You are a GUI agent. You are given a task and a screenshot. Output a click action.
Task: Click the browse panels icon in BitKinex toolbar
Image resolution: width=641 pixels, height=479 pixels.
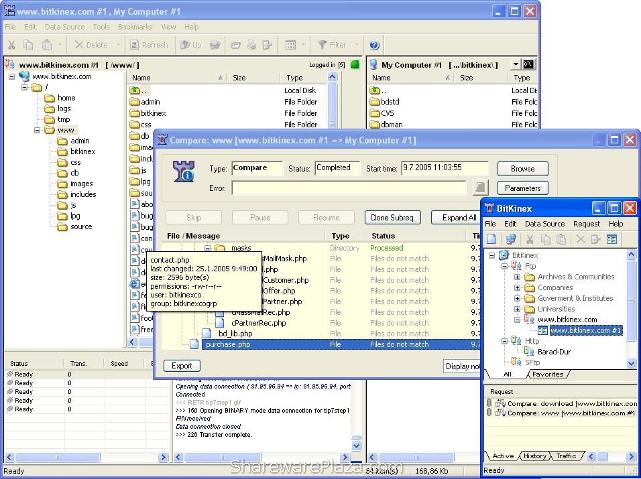tap(611, 240)
